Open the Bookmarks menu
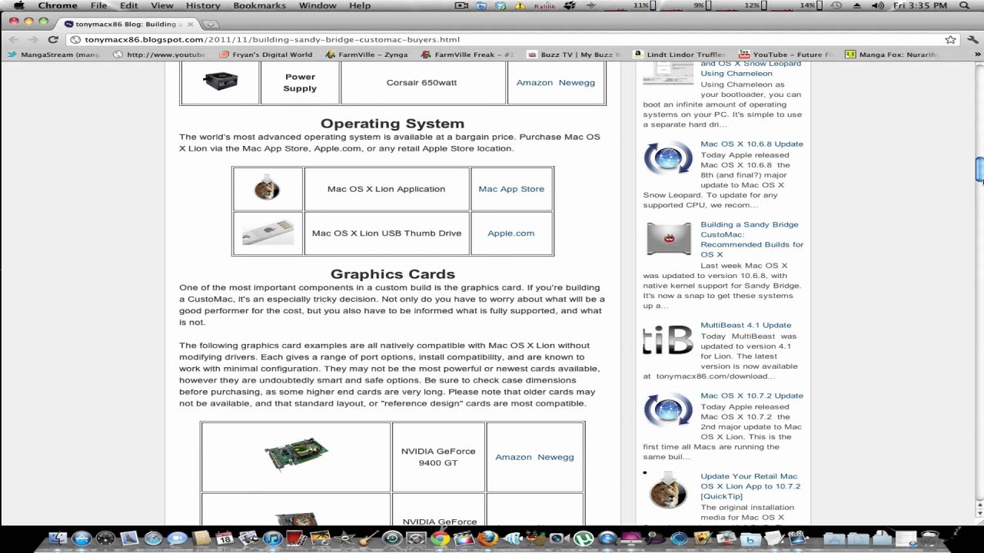The image size is (984, 553). point(259,5)
